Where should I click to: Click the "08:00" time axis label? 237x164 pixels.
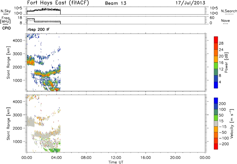(x=86, y=158)
